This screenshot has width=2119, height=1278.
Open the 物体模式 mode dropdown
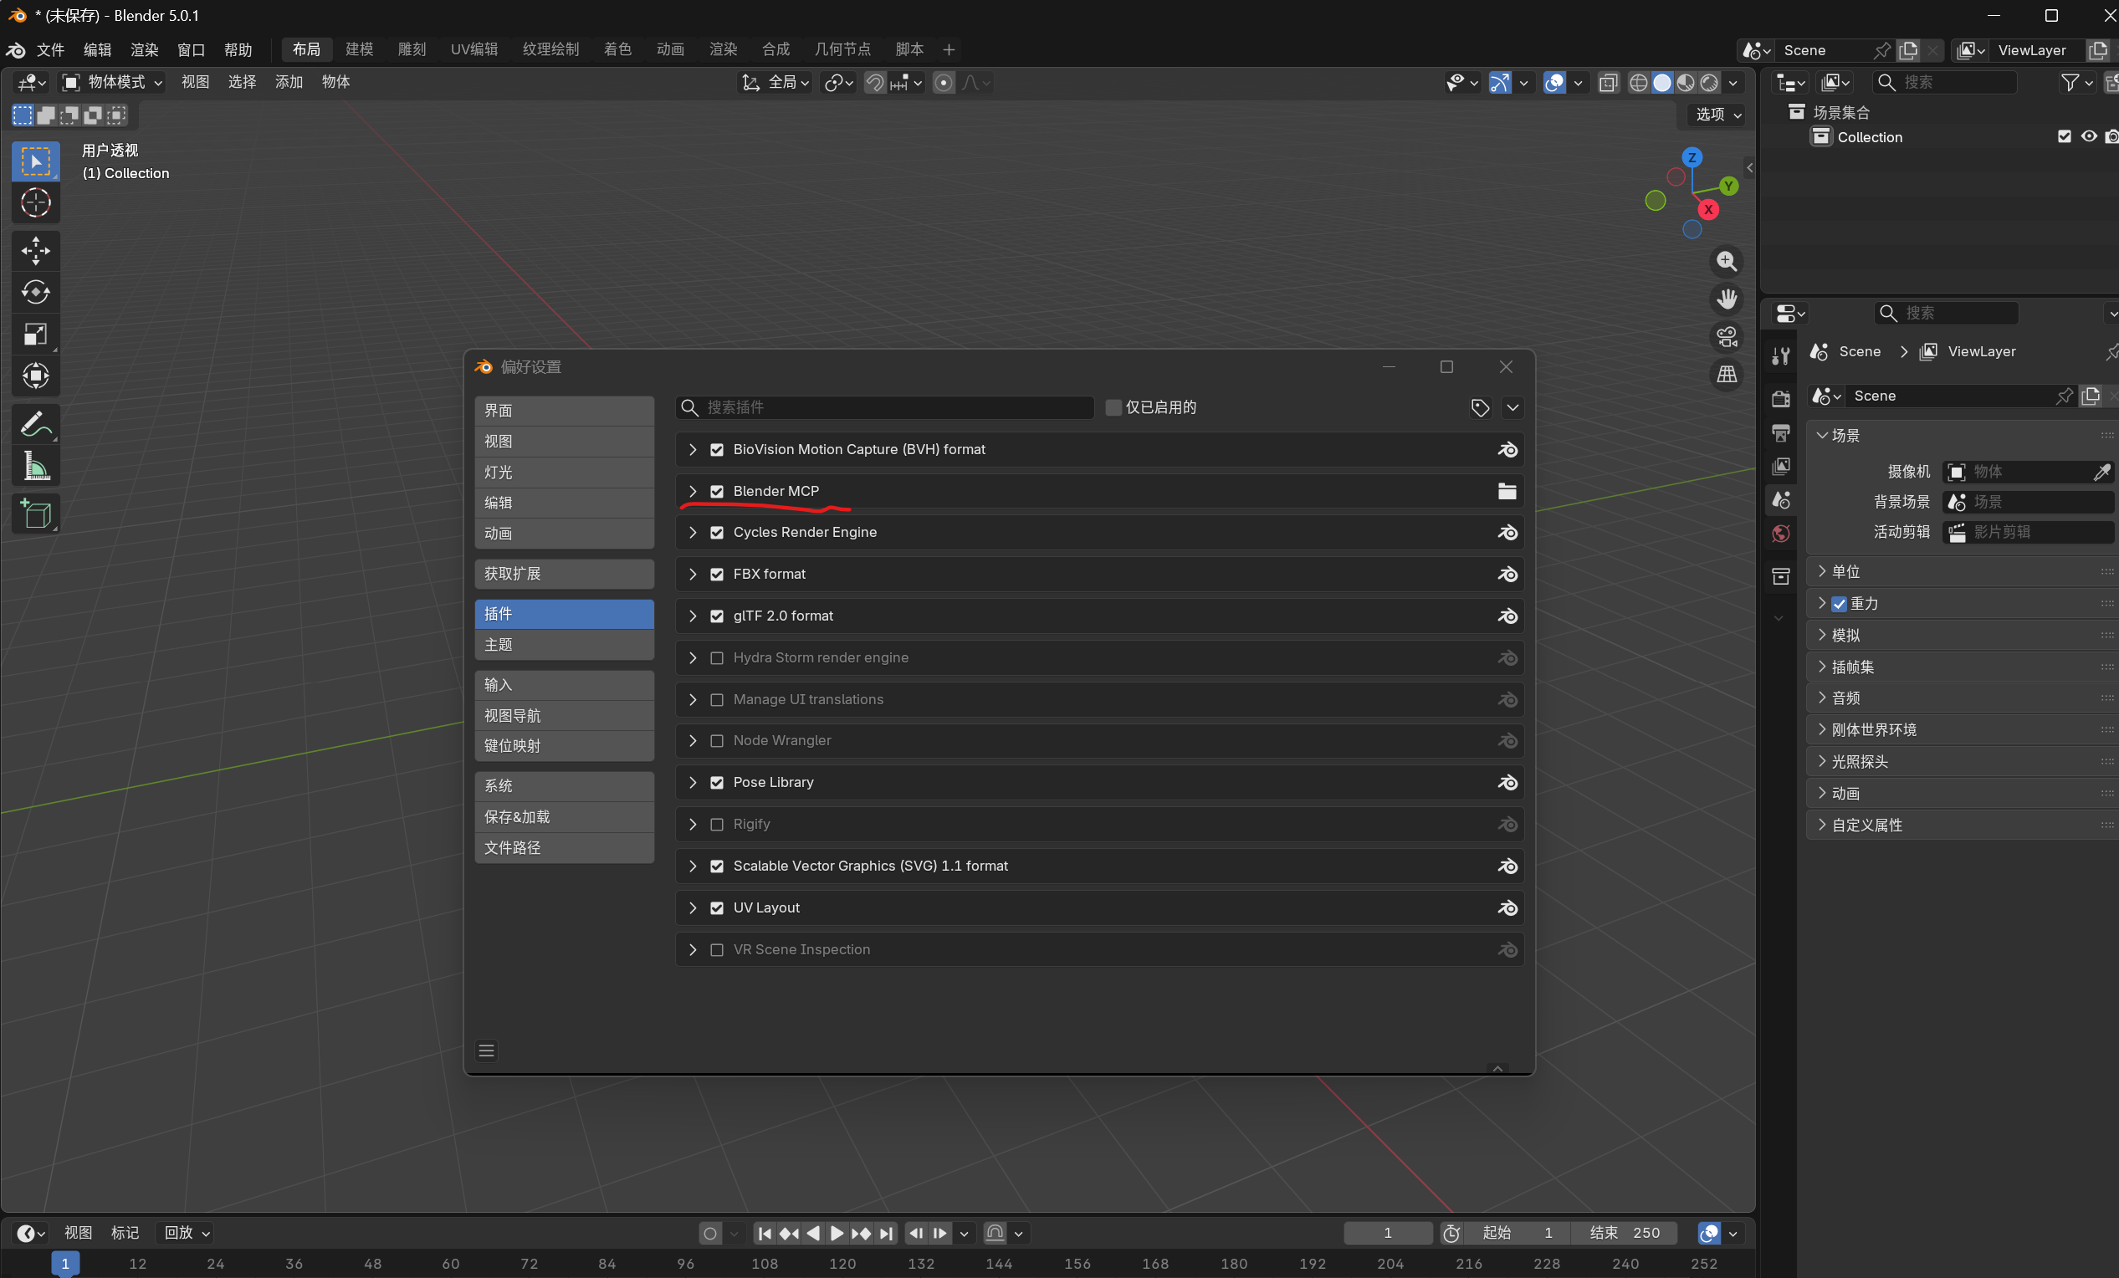[x=112, y=83]
